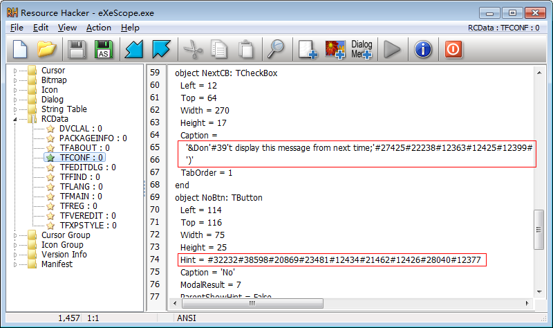This screenshot has height=328, width=553.
Task: Click the add new resource icon
Action: tap(308, 49)
